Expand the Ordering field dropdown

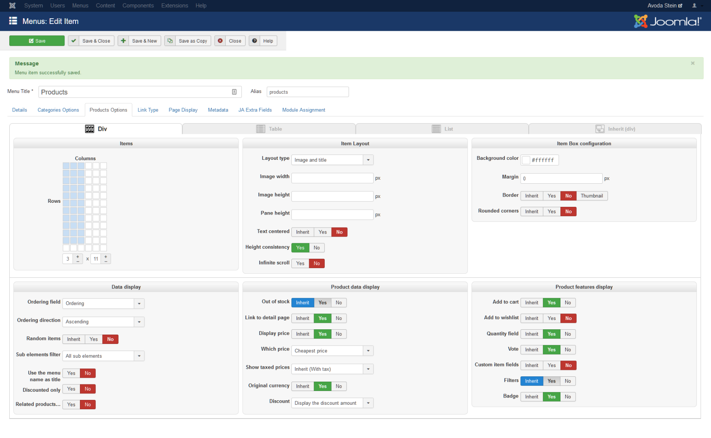pyautogui.click(x=139, y=304)
